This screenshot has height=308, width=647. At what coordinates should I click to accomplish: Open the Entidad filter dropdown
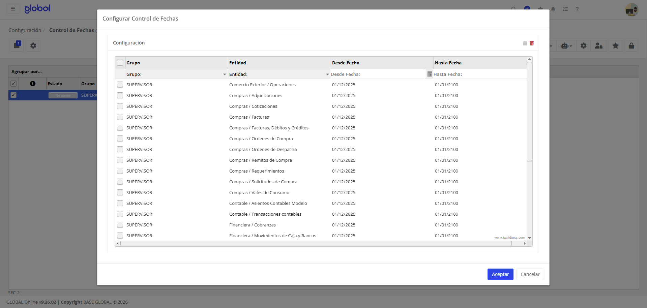click(x=327, y=74)
